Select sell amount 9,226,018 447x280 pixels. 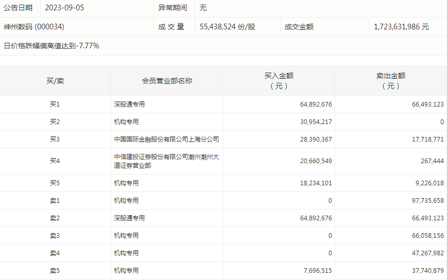pos(429,183)
